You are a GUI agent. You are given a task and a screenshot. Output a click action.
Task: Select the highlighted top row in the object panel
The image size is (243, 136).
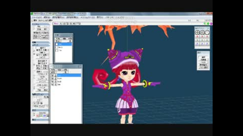[x=69, y=75]
